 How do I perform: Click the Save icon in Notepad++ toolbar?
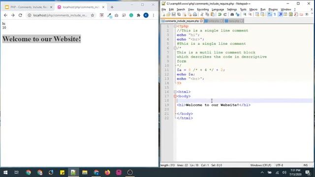[x=174, y=14]
